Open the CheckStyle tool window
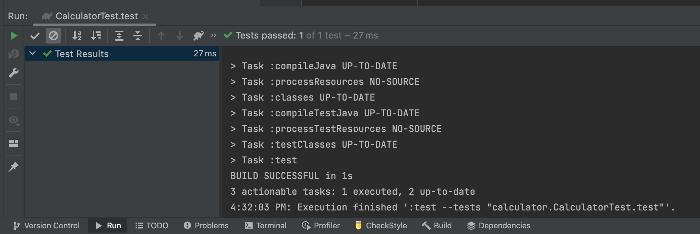This screenshot has width=700, height=234. (381, 225)
